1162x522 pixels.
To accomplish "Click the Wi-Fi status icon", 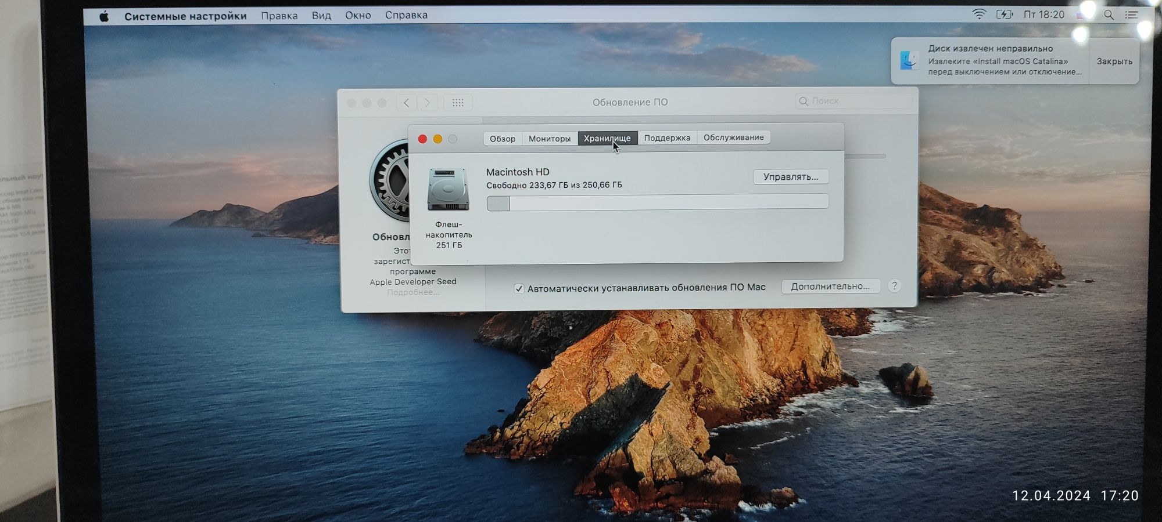I will [x=980, y=14].
